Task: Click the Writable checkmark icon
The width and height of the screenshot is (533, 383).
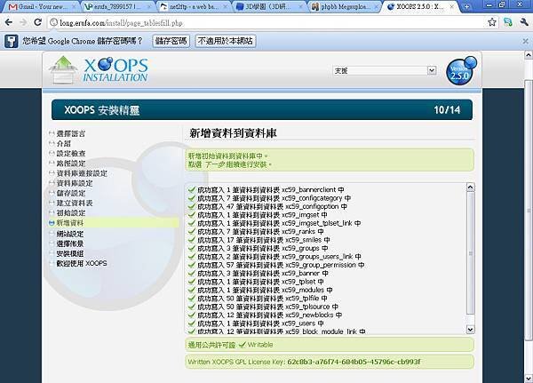Action: 242,345
